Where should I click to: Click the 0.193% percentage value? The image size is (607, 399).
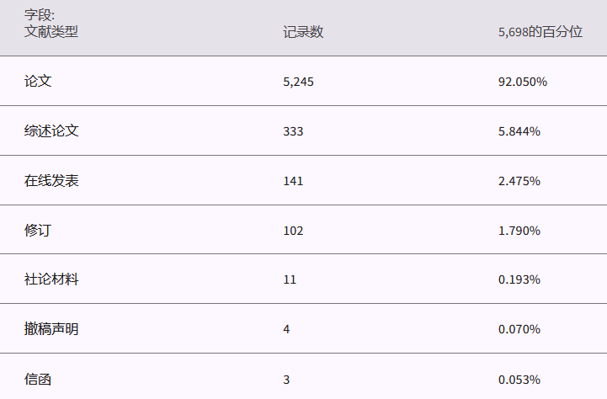(519, 279)
